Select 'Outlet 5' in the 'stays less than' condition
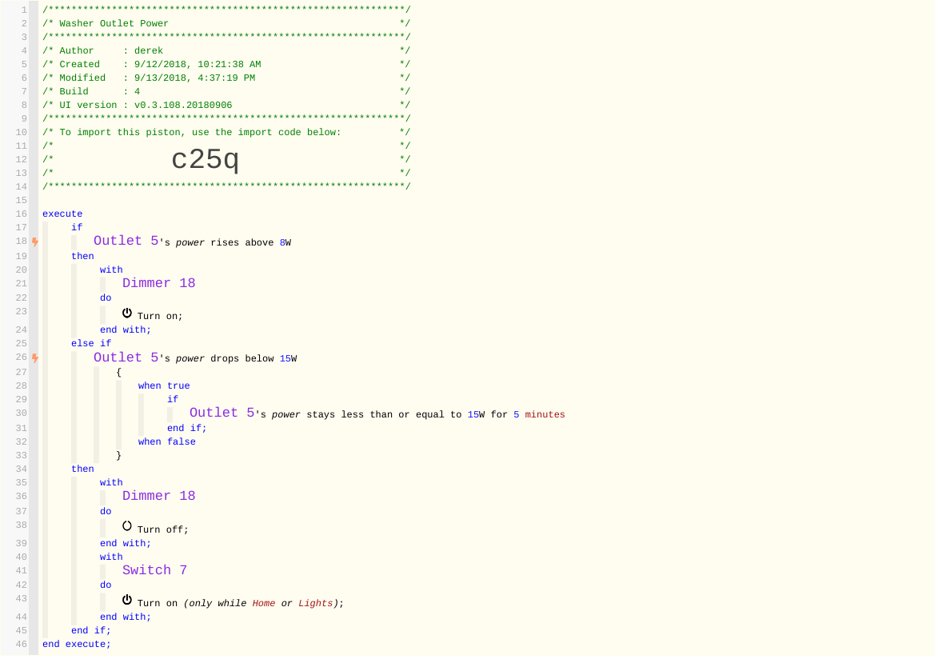Image resolution: width=942 pixels, height=659 pixels. pyautogui.click(x=222, y=413)
